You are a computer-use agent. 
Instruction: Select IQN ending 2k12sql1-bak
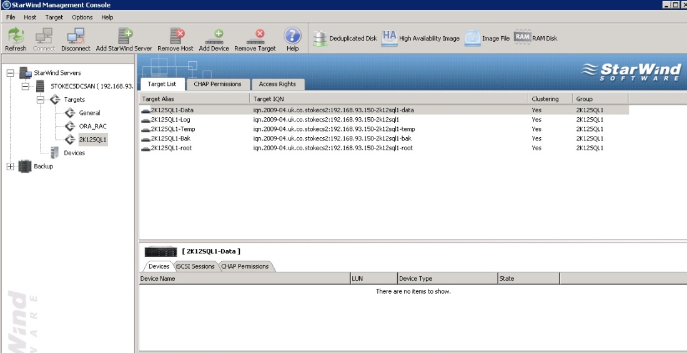click(332, 138)
